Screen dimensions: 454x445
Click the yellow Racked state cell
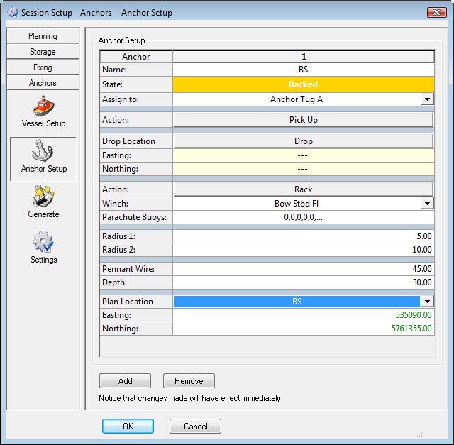point(303,84)
